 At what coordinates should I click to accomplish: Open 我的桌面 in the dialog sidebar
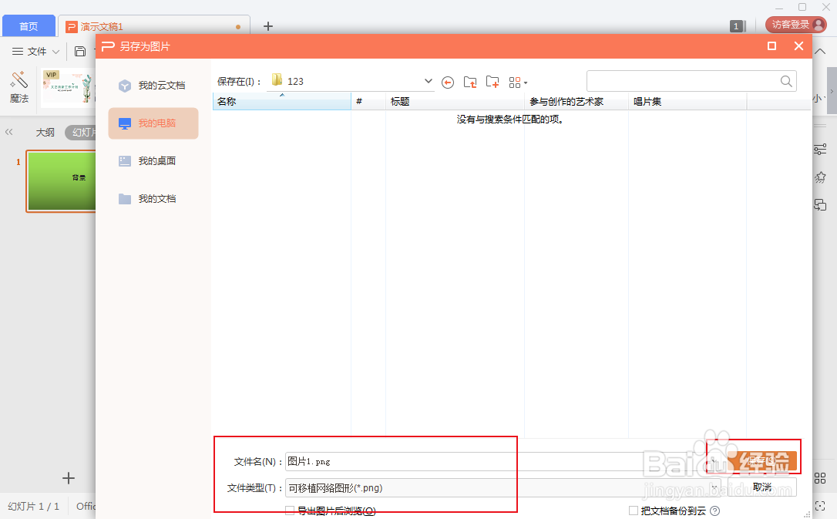coord(156,160)
